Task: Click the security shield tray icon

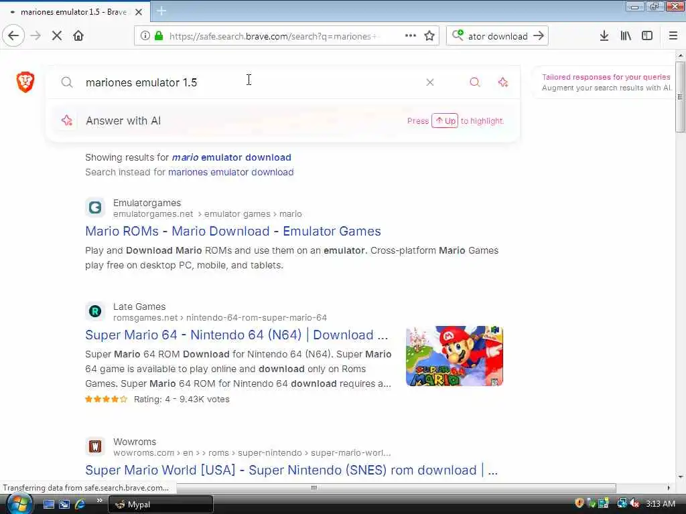Action: tap(579, 503)
